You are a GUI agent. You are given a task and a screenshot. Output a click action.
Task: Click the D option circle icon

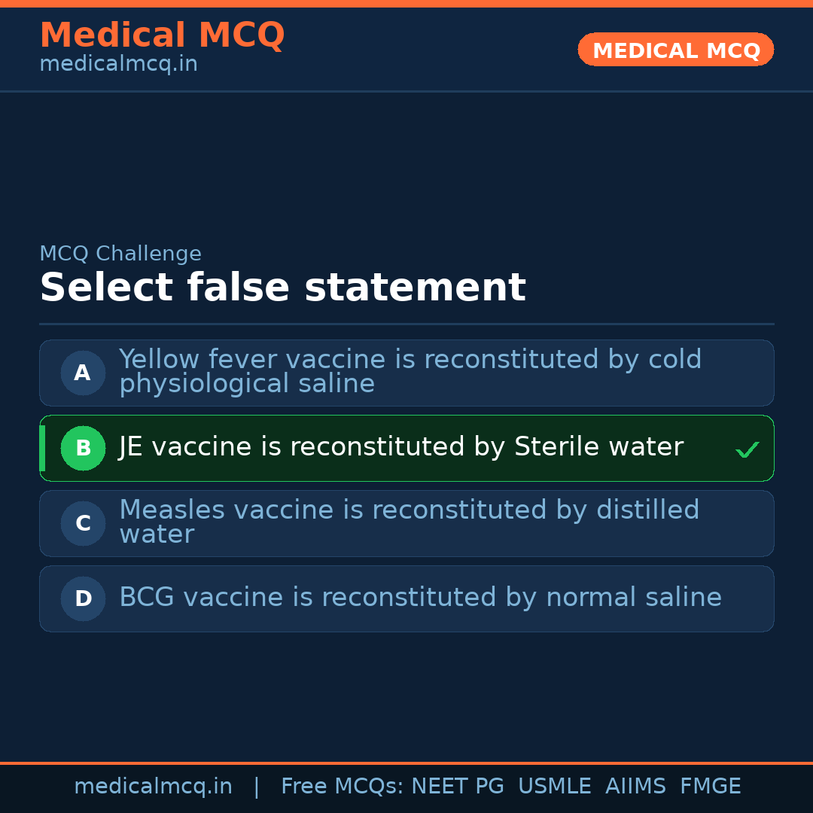(x=83, y=598)
